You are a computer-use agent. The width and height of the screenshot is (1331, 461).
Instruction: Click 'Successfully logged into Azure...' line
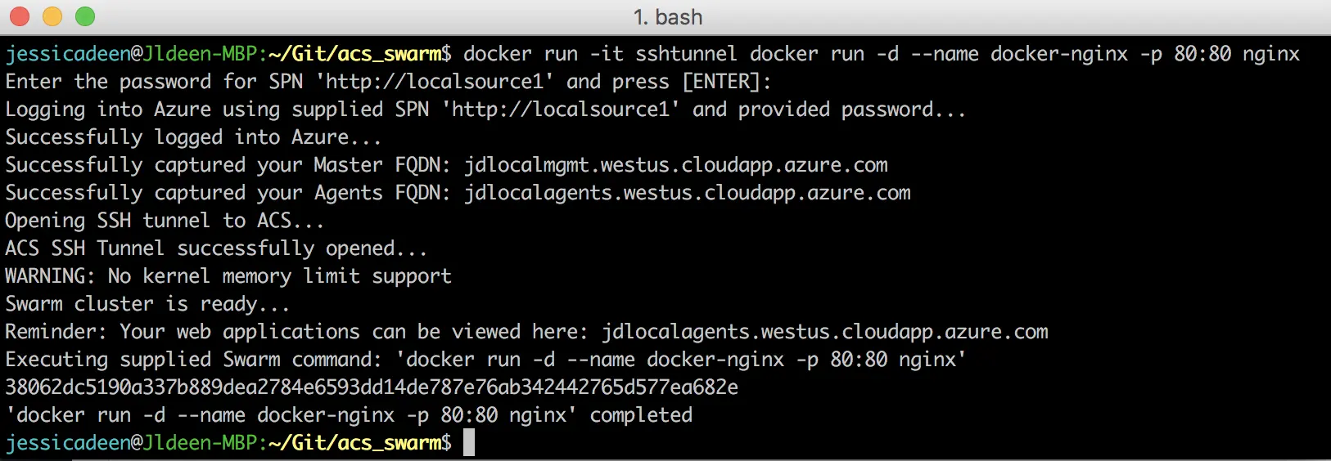193,137
